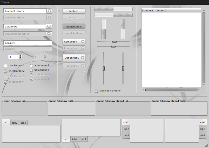Sort by the Column1 header
209x148 pixels.
148,10
